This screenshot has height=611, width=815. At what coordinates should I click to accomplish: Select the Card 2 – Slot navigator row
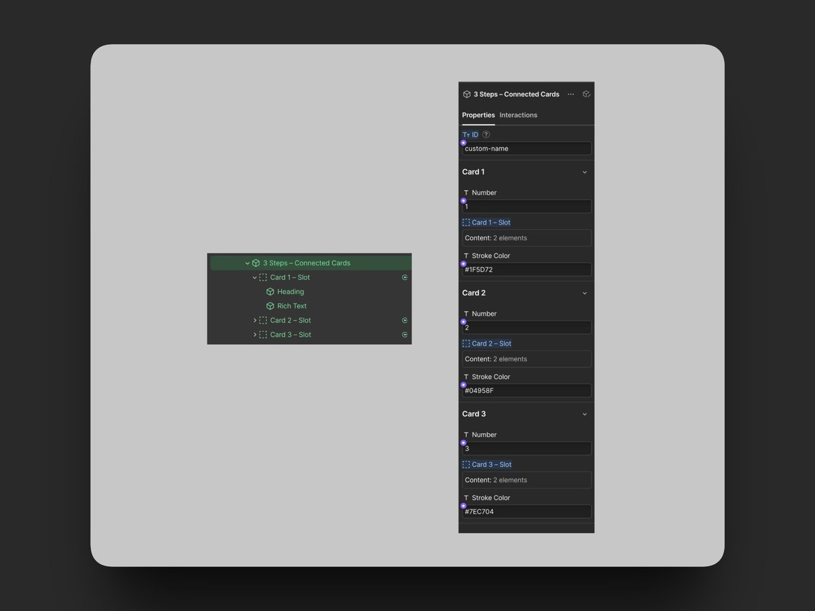click(310, 320)
